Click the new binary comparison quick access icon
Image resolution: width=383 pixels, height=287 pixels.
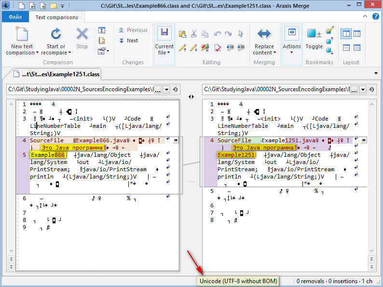click(x=32, y=5)
